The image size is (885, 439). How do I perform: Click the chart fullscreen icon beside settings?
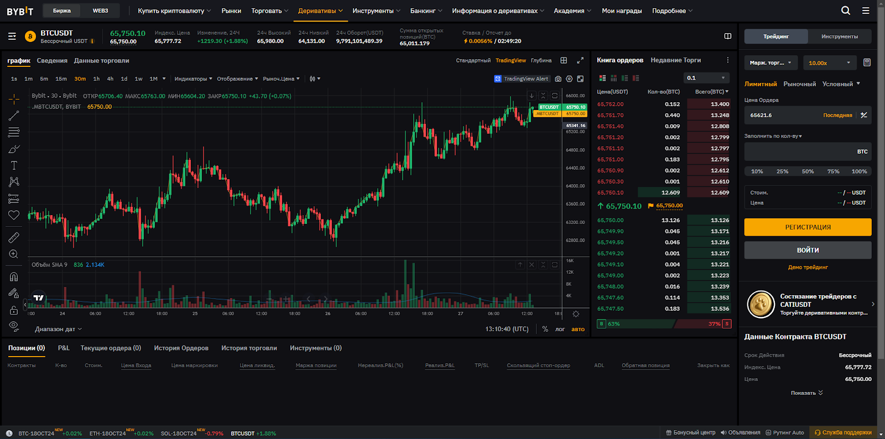[x=580, y=79]
